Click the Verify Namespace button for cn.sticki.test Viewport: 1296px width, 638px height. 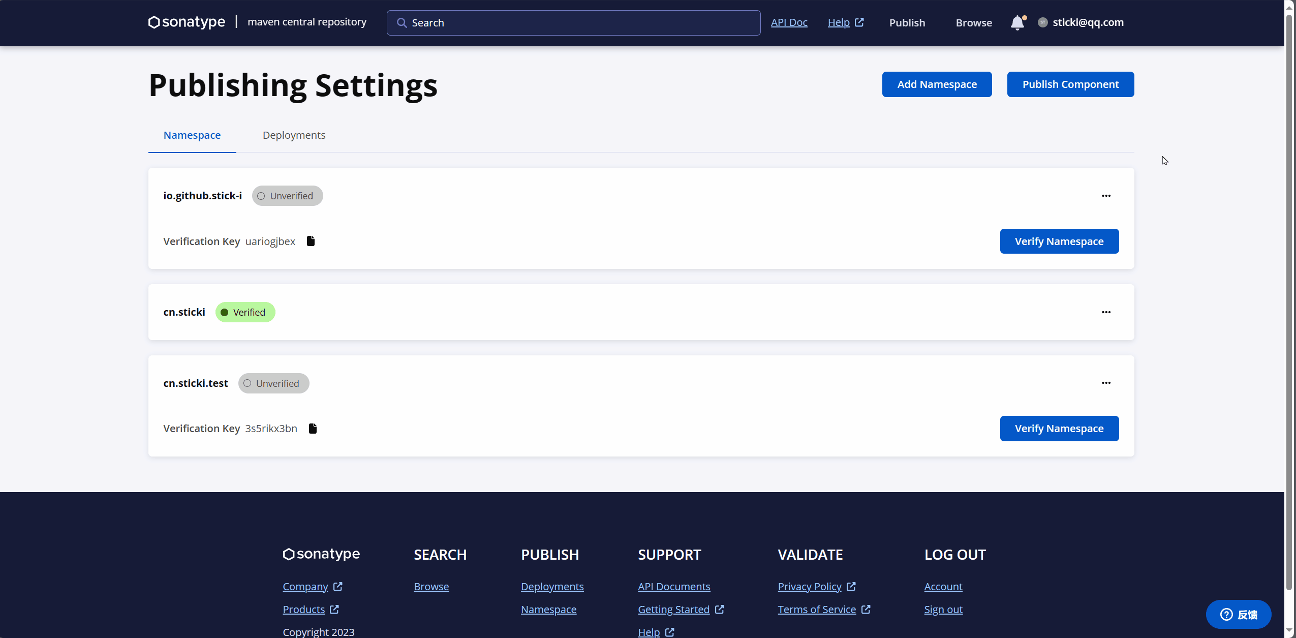pyautogui.click(x=1059, y=427)
